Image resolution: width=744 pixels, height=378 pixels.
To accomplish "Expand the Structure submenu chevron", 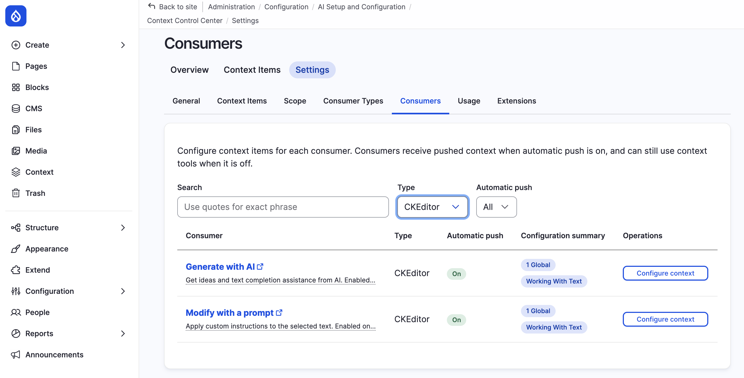I will [123, 228].
